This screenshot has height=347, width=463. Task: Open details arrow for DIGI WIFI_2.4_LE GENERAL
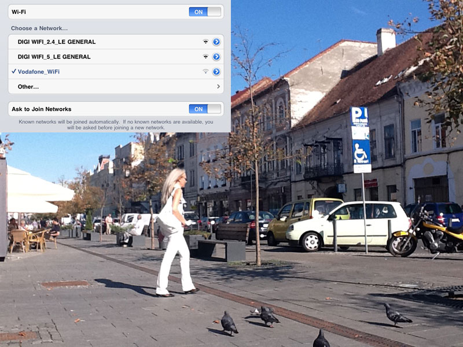coord(216,42)
